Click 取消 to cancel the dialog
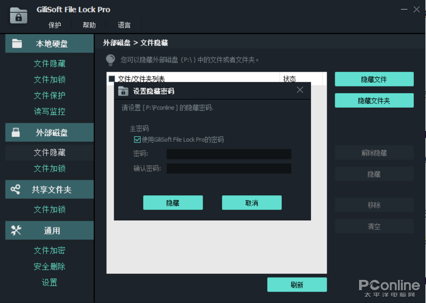Screen dimensions: 426x303 [x=251, y=203]
